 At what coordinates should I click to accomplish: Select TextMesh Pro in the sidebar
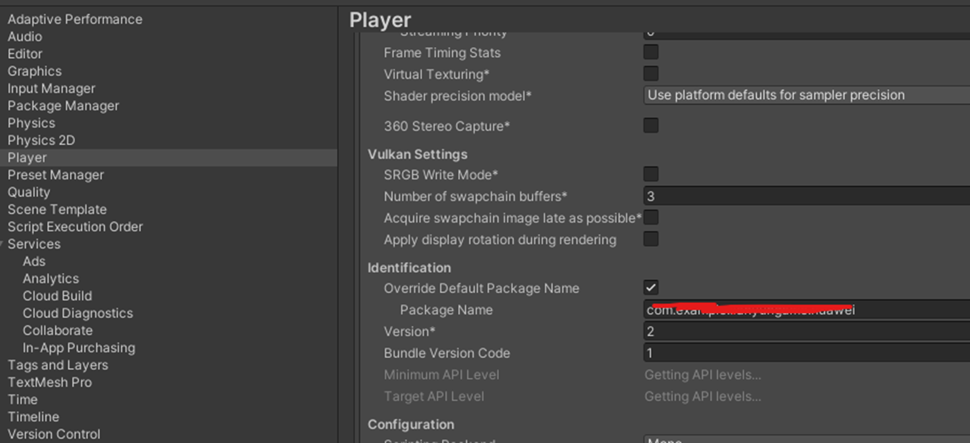coord(49,381)
